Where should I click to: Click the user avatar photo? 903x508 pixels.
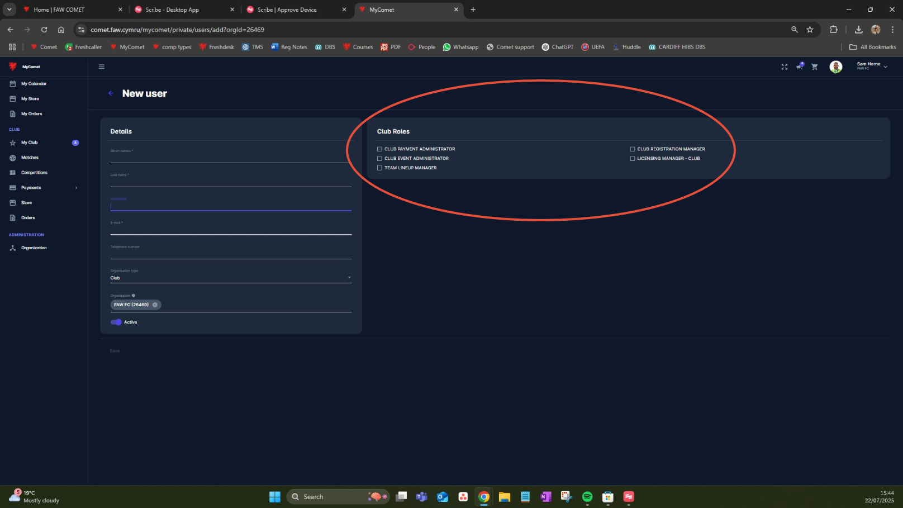836,67
